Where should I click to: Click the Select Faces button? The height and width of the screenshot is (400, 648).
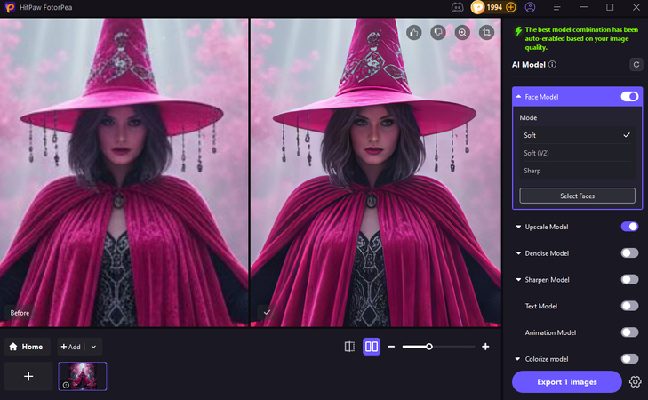[577, 196]
